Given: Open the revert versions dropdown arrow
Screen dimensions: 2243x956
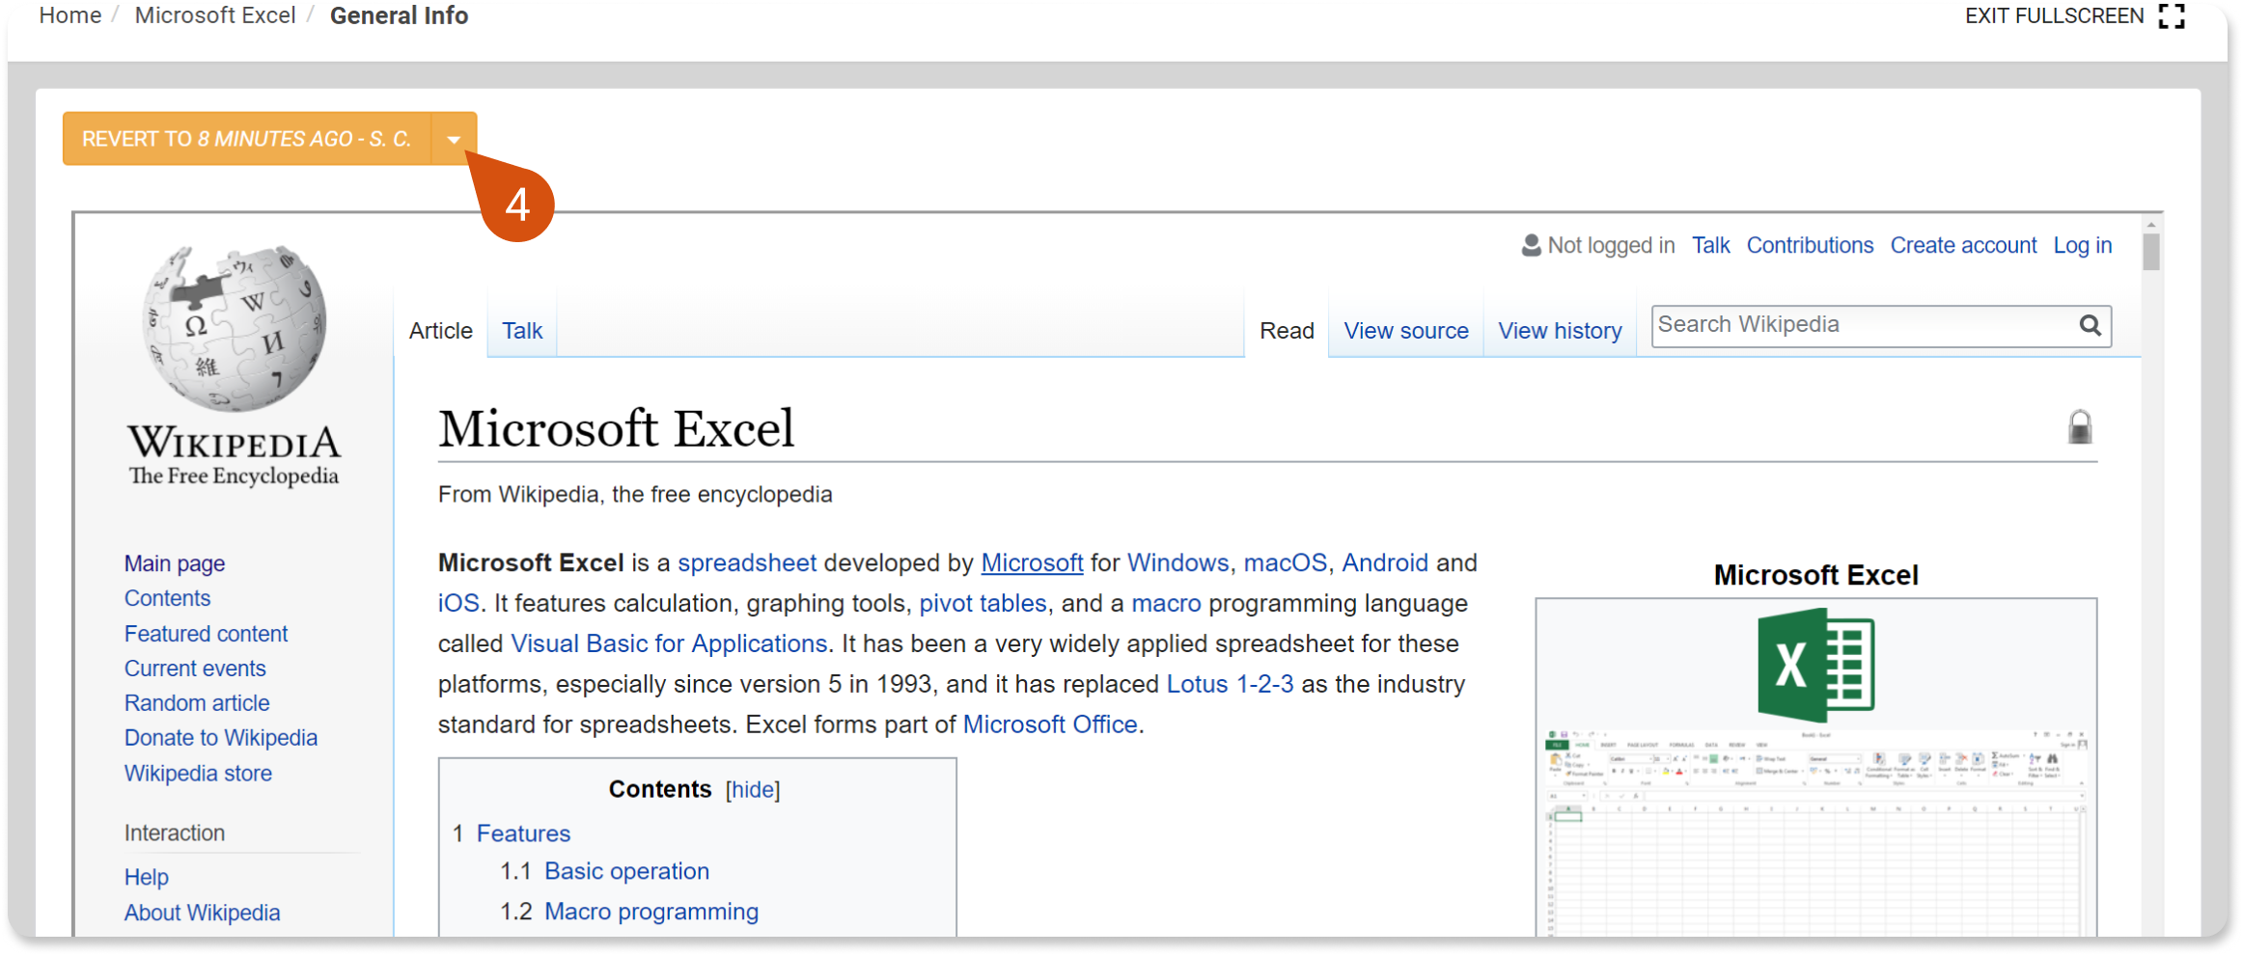Looking at the screenshot, I should 454,140.
